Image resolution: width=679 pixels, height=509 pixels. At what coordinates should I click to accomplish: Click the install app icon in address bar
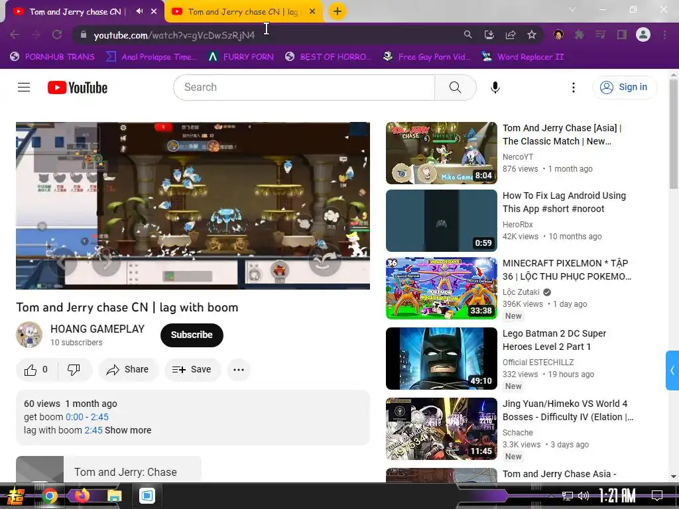489,34
